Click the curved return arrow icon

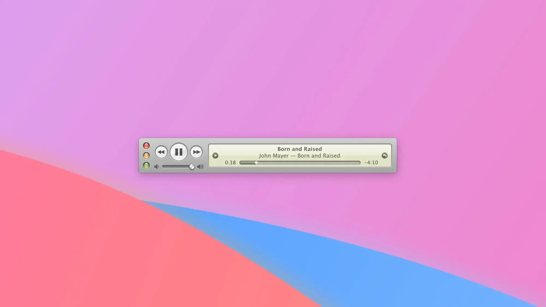coord(384,156)
